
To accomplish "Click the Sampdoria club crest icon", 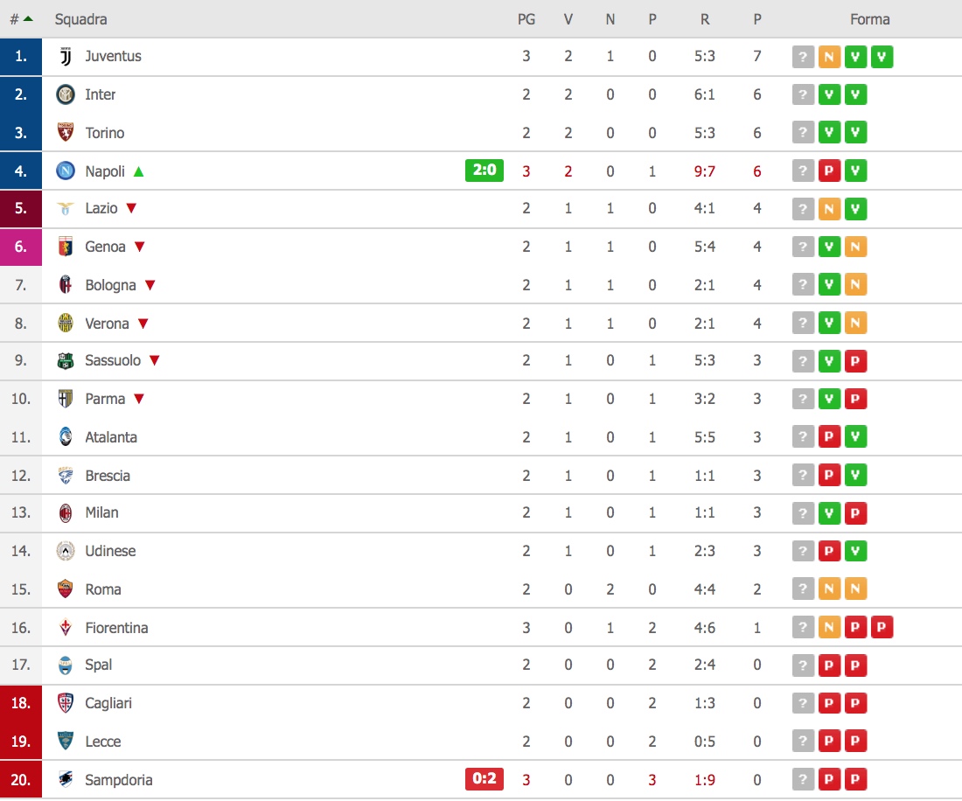I will (66, 780).
